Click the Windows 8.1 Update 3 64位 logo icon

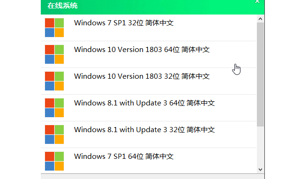(x=54, y=108)
